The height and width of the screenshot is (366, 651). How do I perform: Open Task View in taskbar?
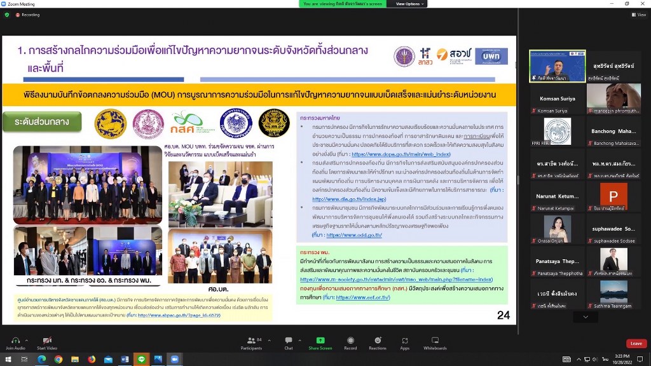pyautogui.click(x=25, y=360)
